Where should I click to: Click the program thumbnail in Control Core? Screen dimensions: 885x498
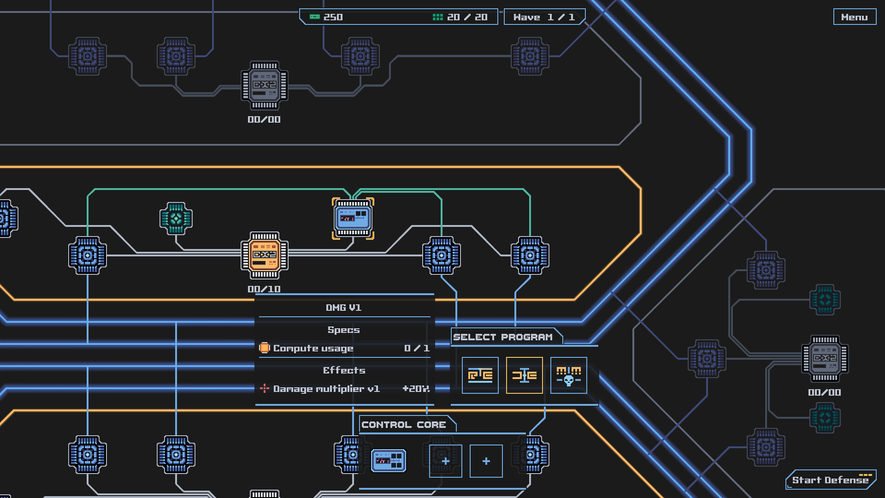(x=389, y=460)
